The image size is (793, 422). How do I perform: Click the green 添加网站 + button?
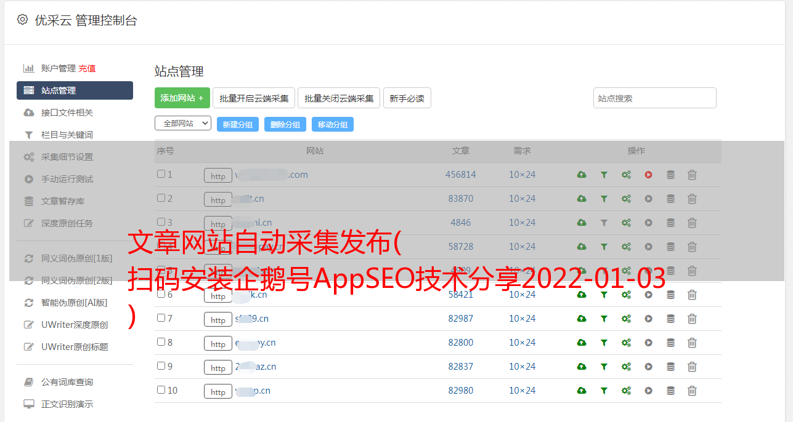pos(182,98)
